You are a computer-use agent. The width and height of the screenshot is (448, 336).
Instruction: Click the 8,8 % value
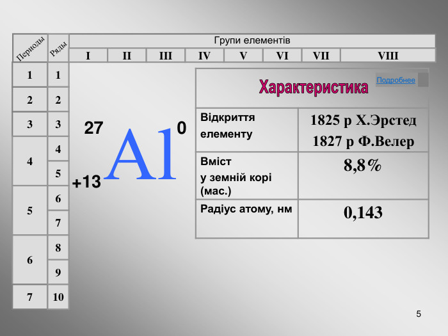(x=362, y=165)
